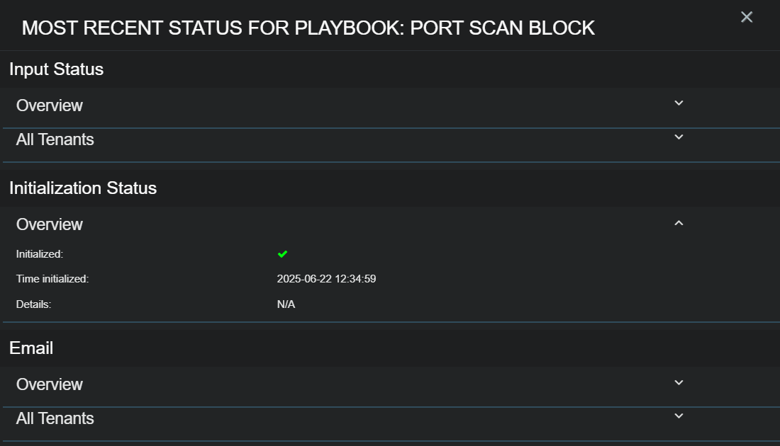Click the Time initialized label

52,279
